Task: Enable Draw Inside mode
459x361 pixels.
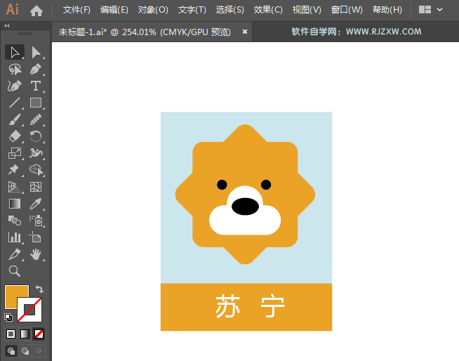Action: pyautogui.click(x=39, y=350)
